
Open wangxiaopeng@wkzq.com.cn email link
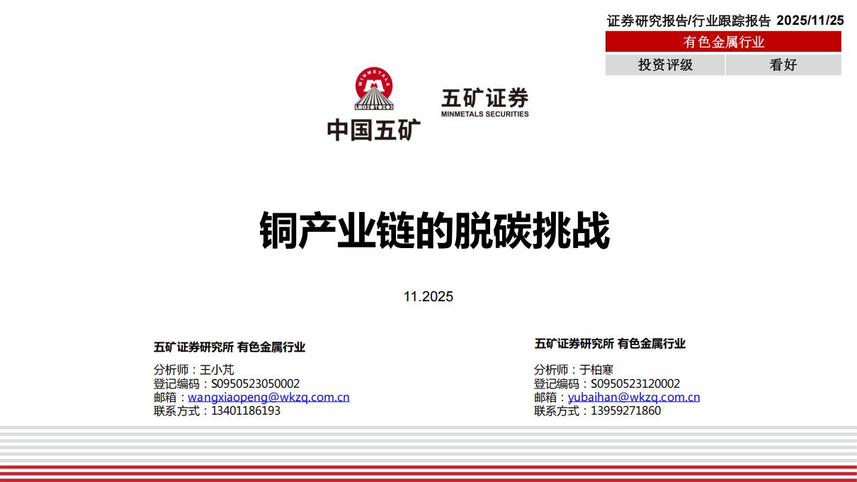[268, 397]
